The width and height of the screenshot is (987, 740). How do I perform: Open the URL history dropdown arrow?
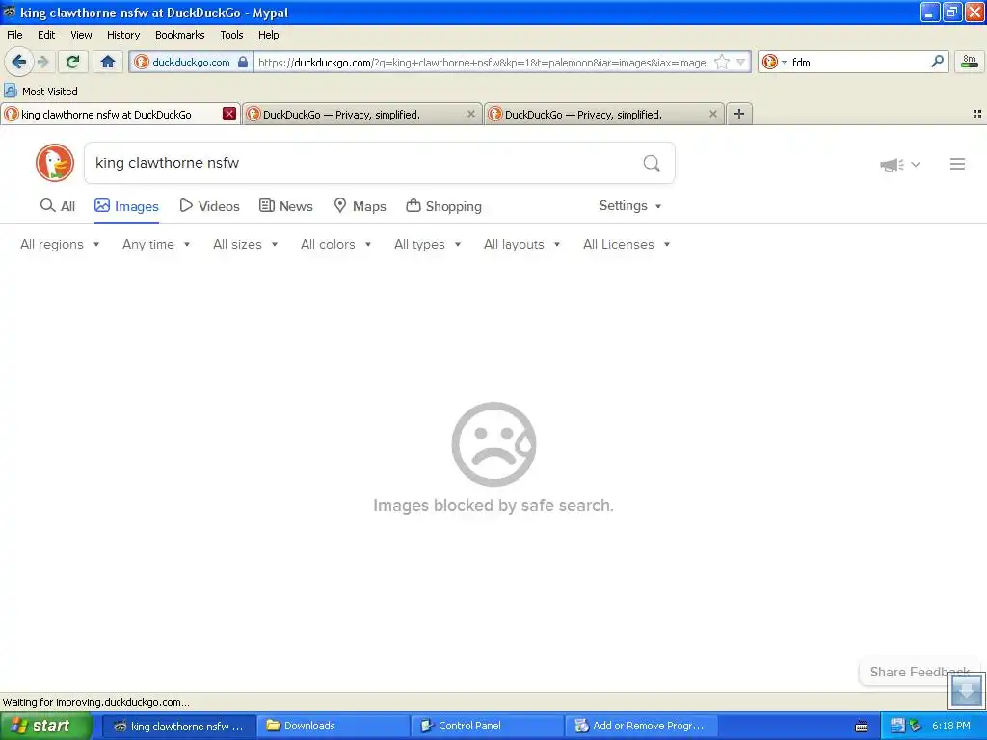coord(741,62)
